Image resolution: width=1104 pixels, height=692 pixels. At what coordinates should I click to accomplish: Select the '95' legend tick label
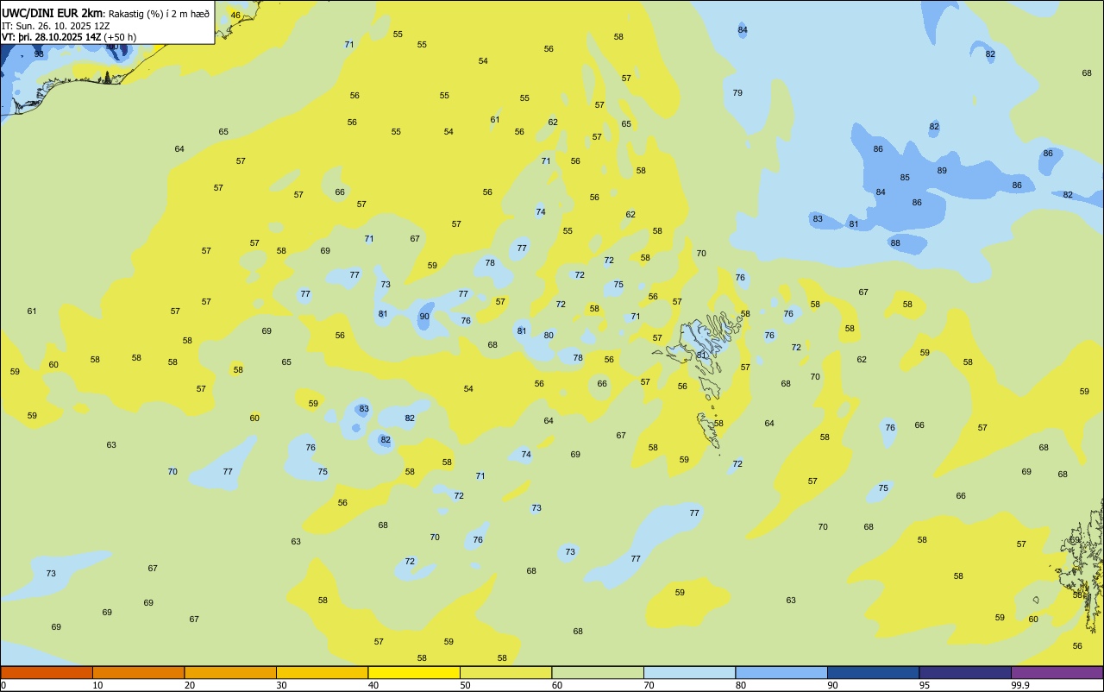pos(925,685)
